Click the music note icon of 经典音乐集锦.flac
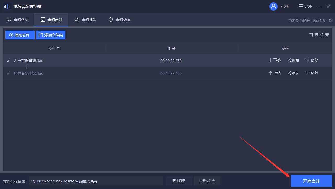 [x=8, y=73]
